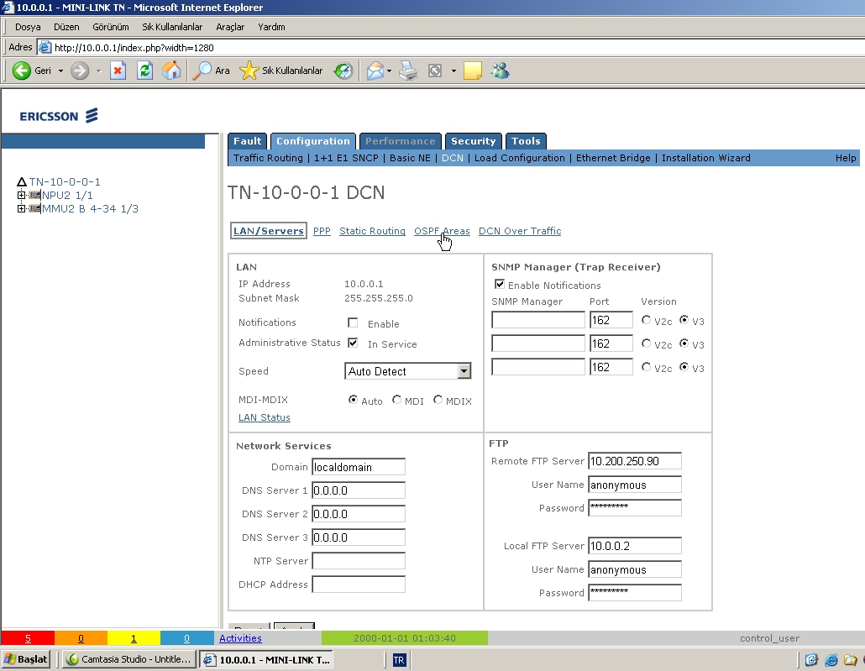Select the TN-10-0-0-1 tree node
The image size is (865, 671).
tap(65, 181)
